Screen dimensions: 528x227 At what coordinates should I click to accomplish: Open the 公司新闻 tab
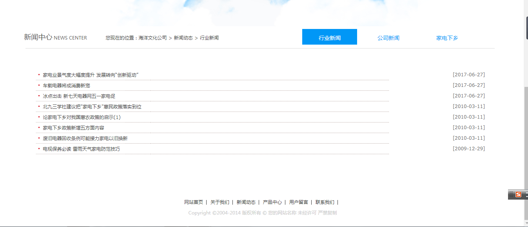[388, 38]
